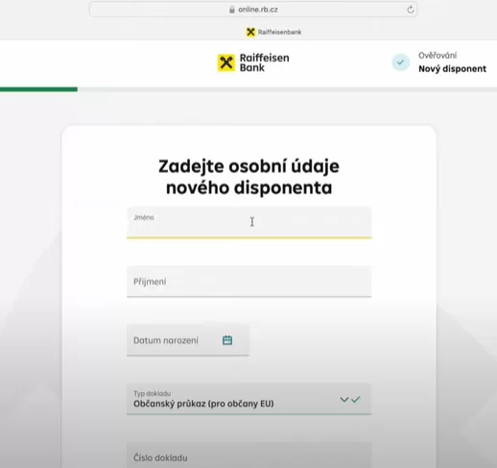Click the Zadejte osobní údaje heading
Screen dimensions: 497x468
248,177
